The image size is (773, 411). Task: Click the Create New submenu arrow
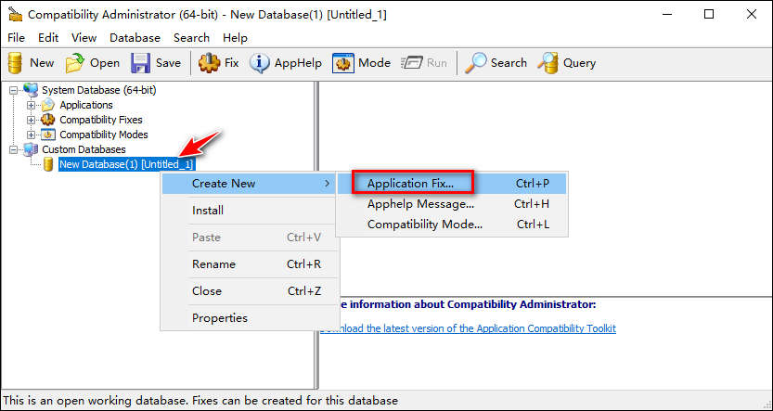point(327,184)
